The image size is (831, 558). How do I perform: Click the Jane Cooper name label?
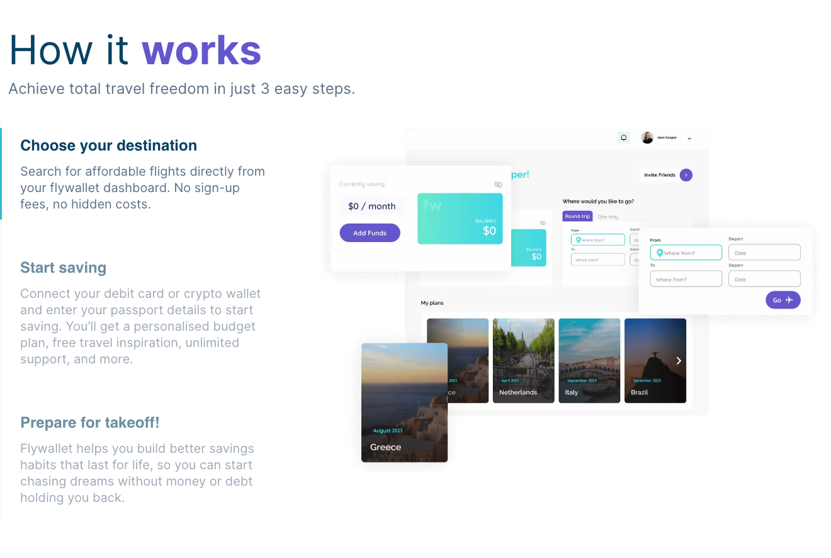click(x=667, y=137)
